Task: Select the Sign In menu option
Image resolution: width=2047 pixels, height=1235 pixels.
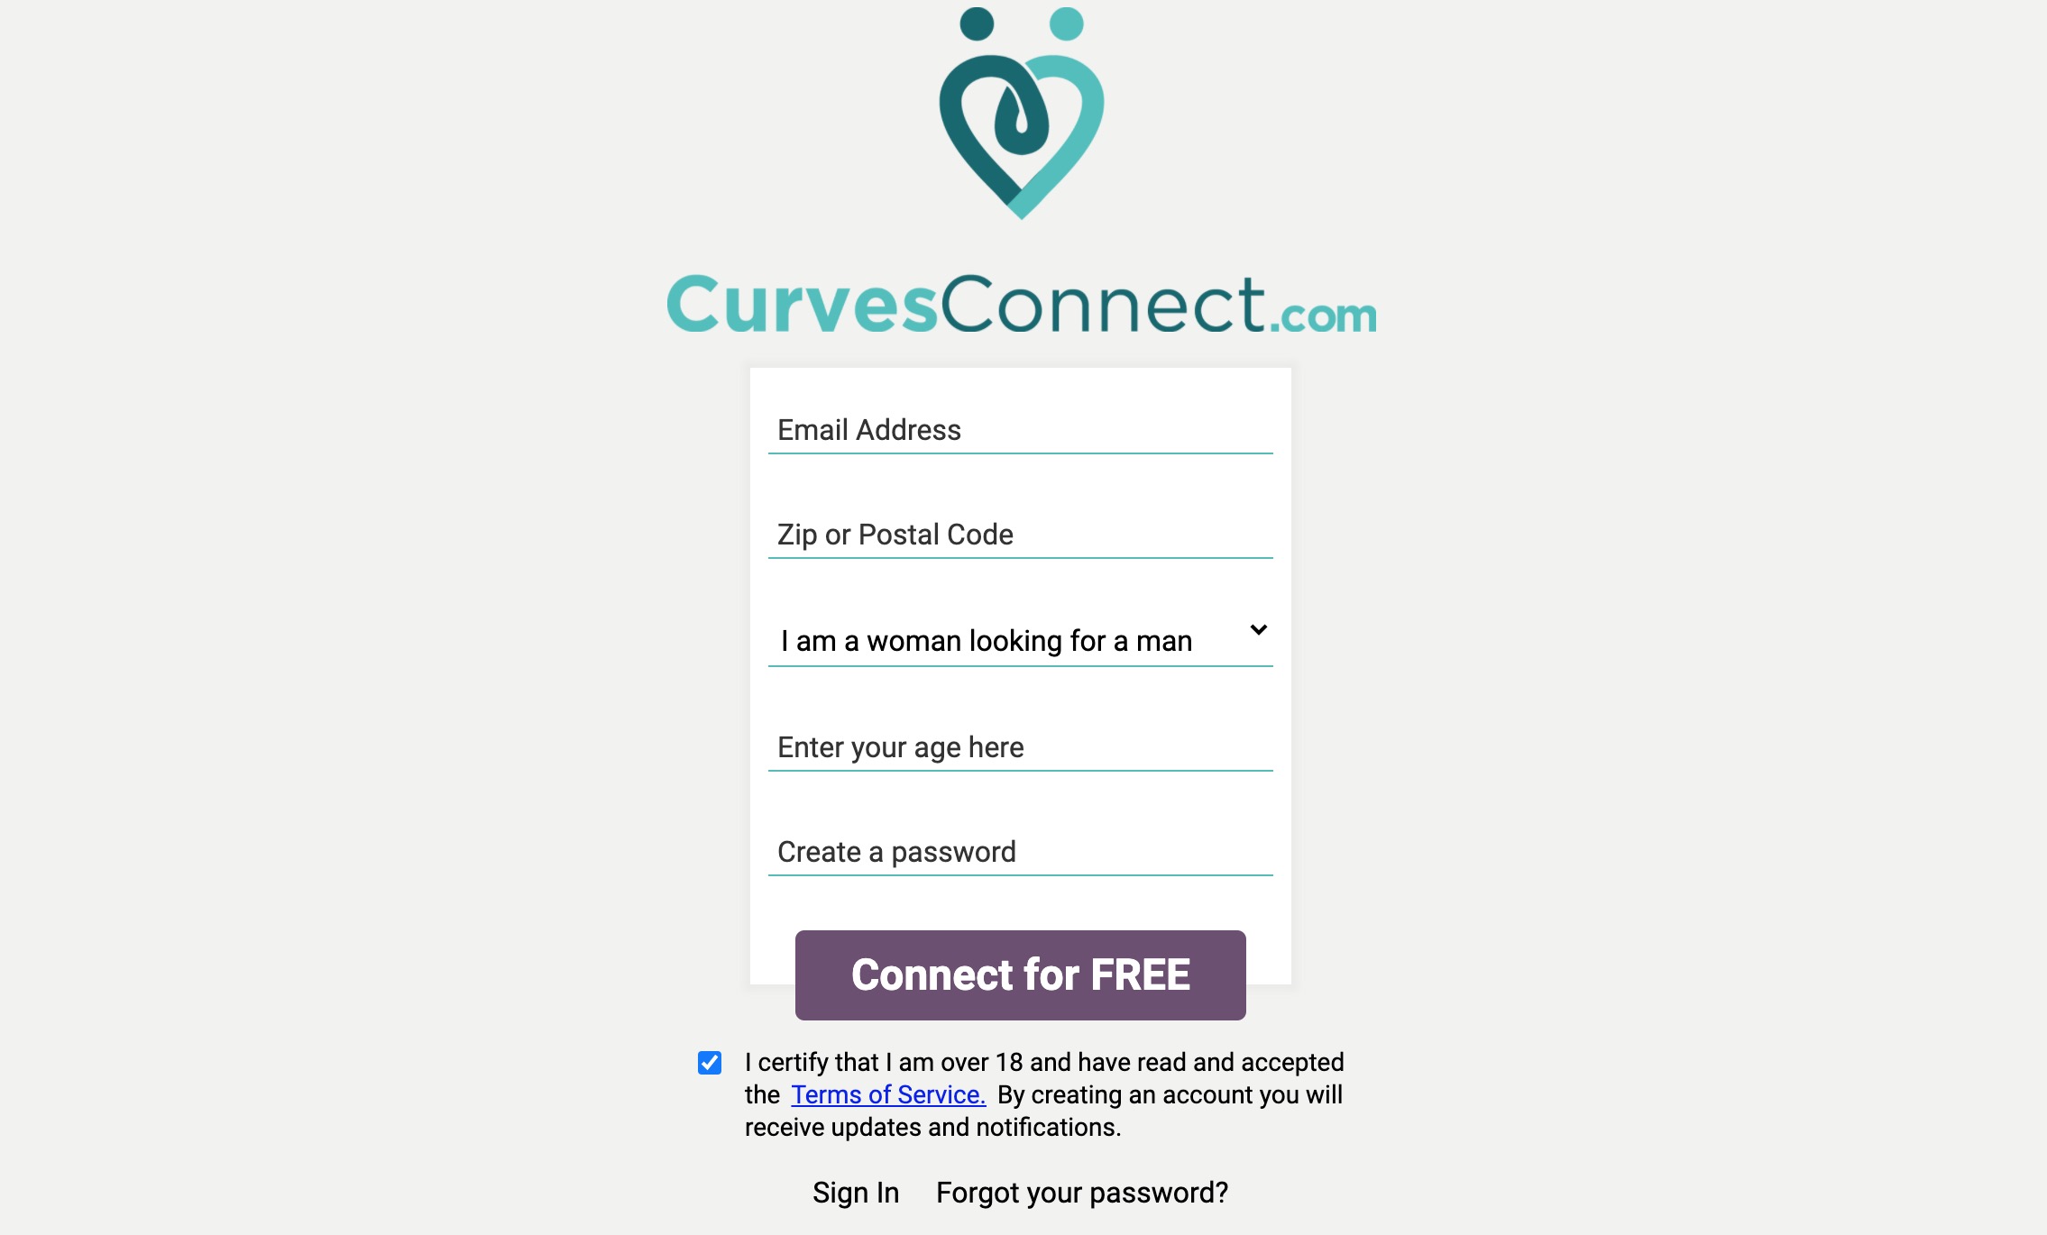Action: 854,1190
